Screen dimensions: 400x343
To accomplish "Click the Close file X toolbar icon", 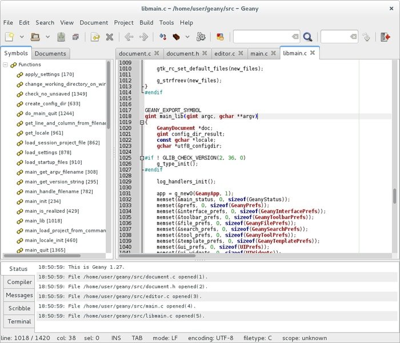I will (110, 37).
